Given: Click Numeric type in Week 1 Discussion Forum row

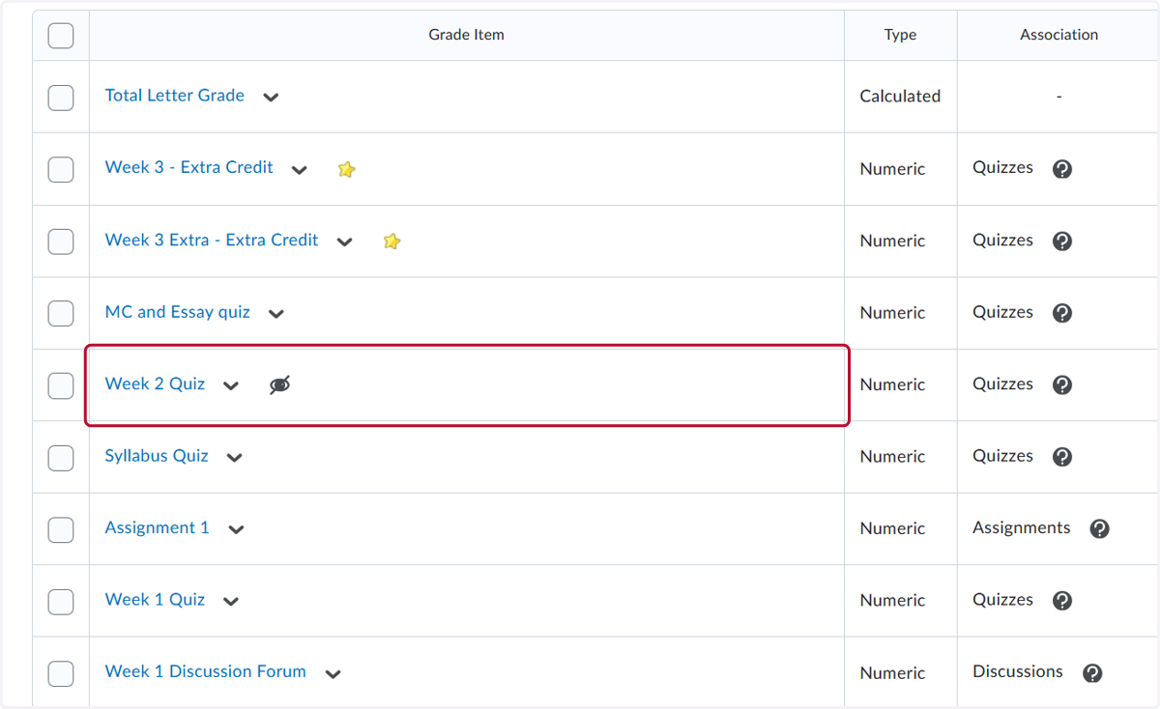Looking at the screenshot, I should tap(892, 673).
